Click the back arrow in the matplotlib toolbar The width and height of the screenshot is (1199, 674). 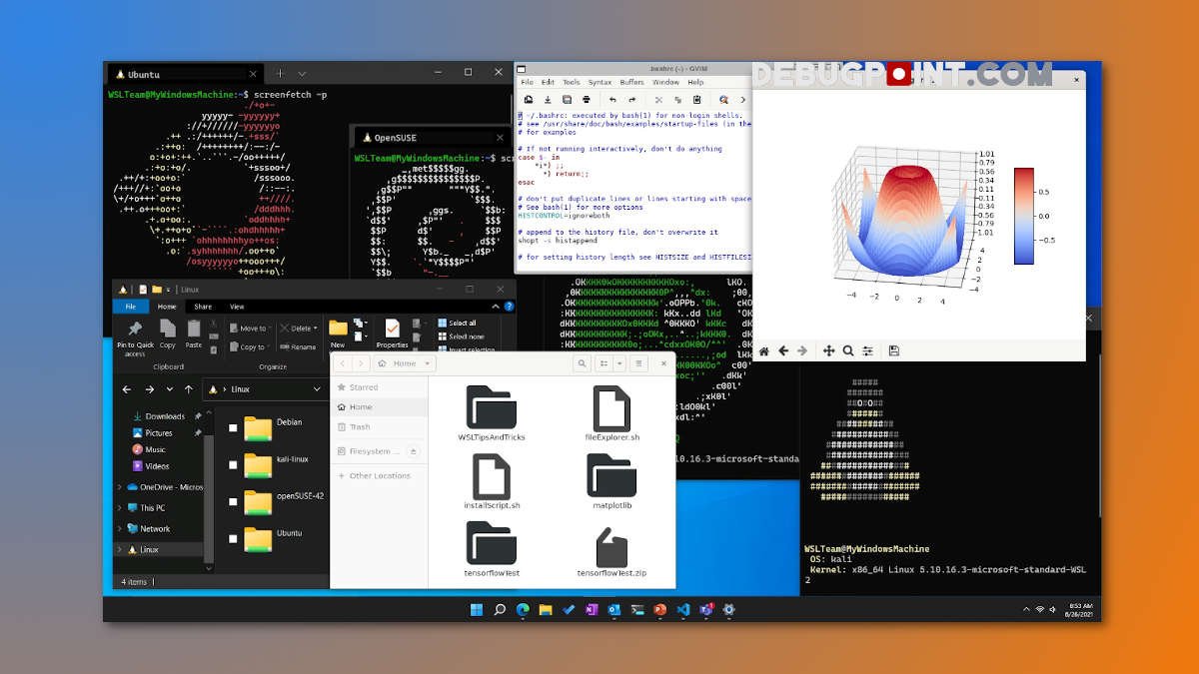[x=783, y=350]
